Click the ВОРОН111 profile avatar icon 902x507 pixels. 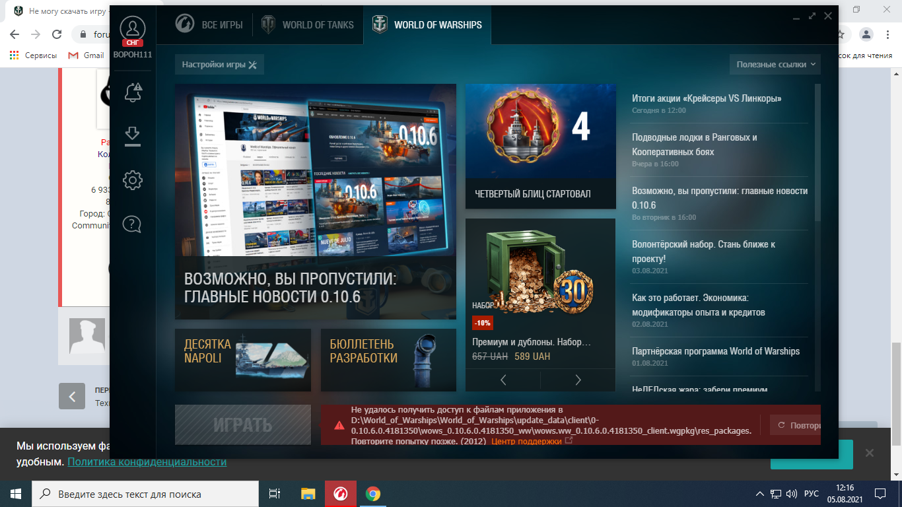pyautogui.click(x=133, y=29)
